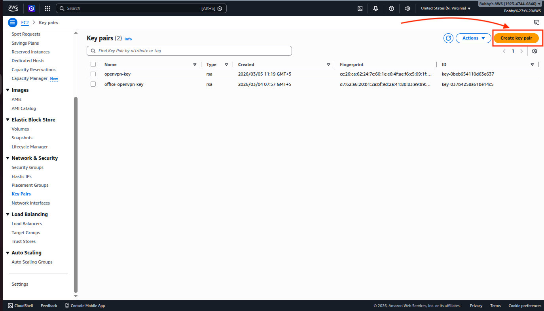Viewport: 544px width, 311px height.
Task: Open Security Groups in the sidebar
Action: (27, 167)
